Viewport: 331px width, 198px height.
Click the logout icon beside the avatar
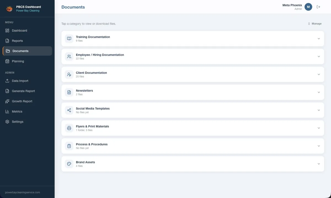point(318,7)
